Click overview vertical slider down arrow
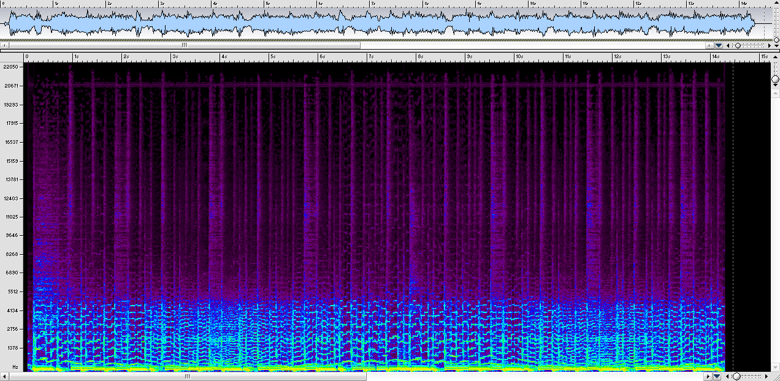Viewport: 780px width, 381px height. (x=776, y=46)
